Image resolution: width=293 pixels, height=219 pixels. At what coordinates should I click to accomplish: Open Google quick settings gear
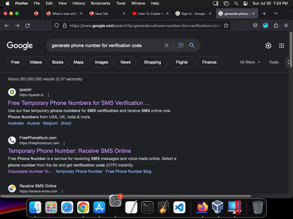pos(268,46)
